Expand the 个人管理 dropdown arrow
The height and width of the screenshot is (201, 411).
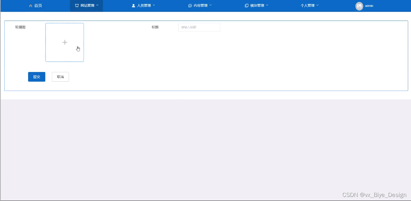click(x=317, y=5)
